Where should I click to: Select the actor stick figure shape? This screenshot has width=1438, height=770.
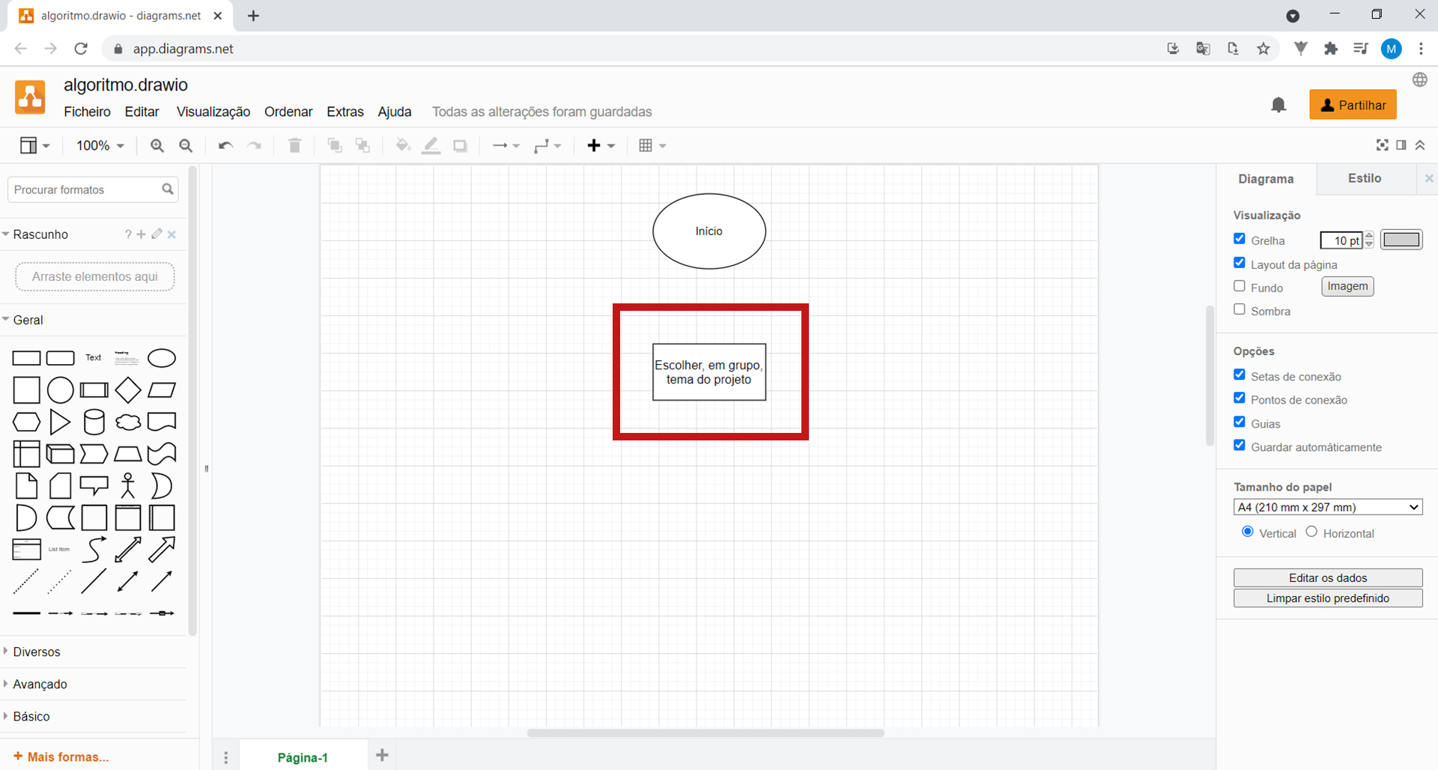pyautogui.click(x=128, y=485)
